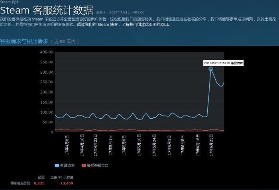The height and width of the screenshot is (190, 279).
Task: Toggle the blue 新建请求 legend swatch
Action: pyautogui.click(x=57, y=165)
